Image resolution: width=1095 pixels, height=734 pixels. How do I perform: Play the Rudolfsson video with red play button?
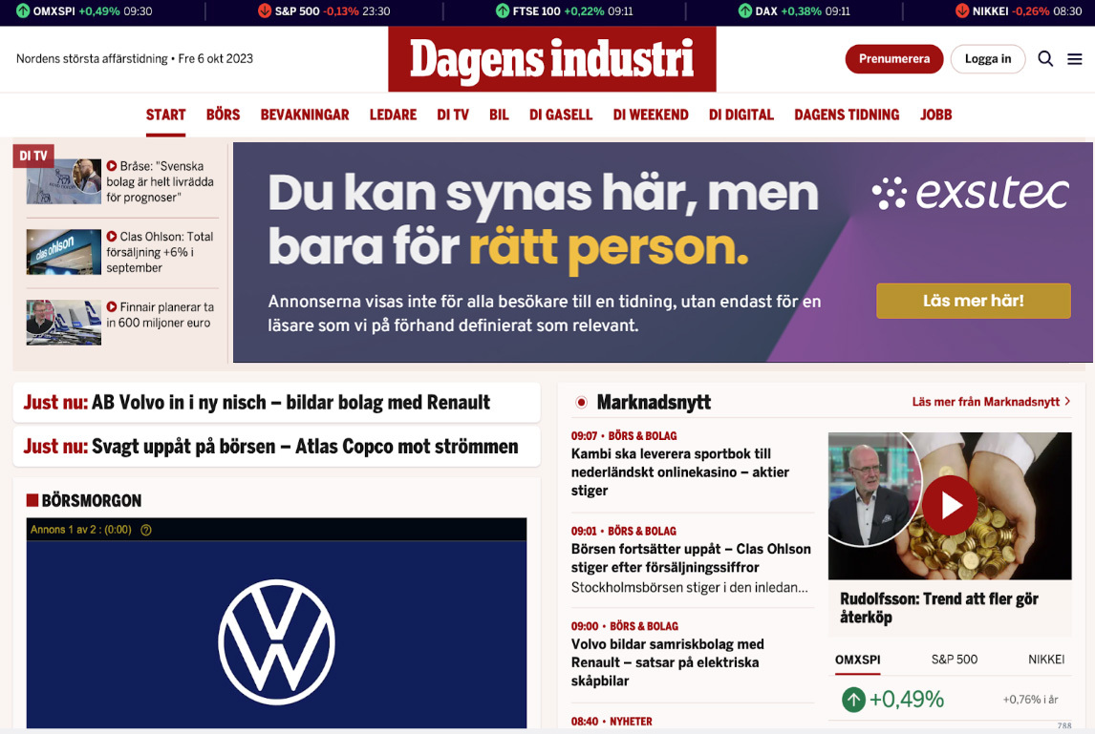[x=949, y=505]
